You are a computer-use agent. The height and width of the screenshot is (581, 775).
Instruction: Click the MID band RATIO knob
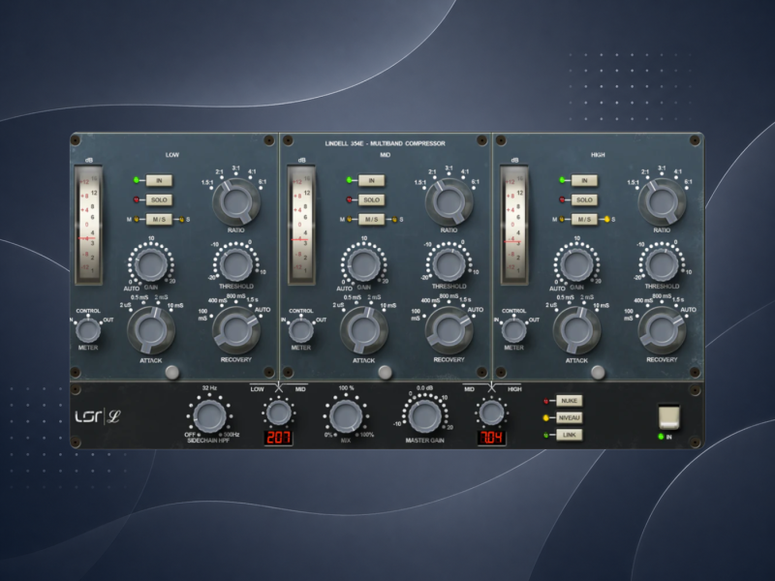(x=449, y=202)
